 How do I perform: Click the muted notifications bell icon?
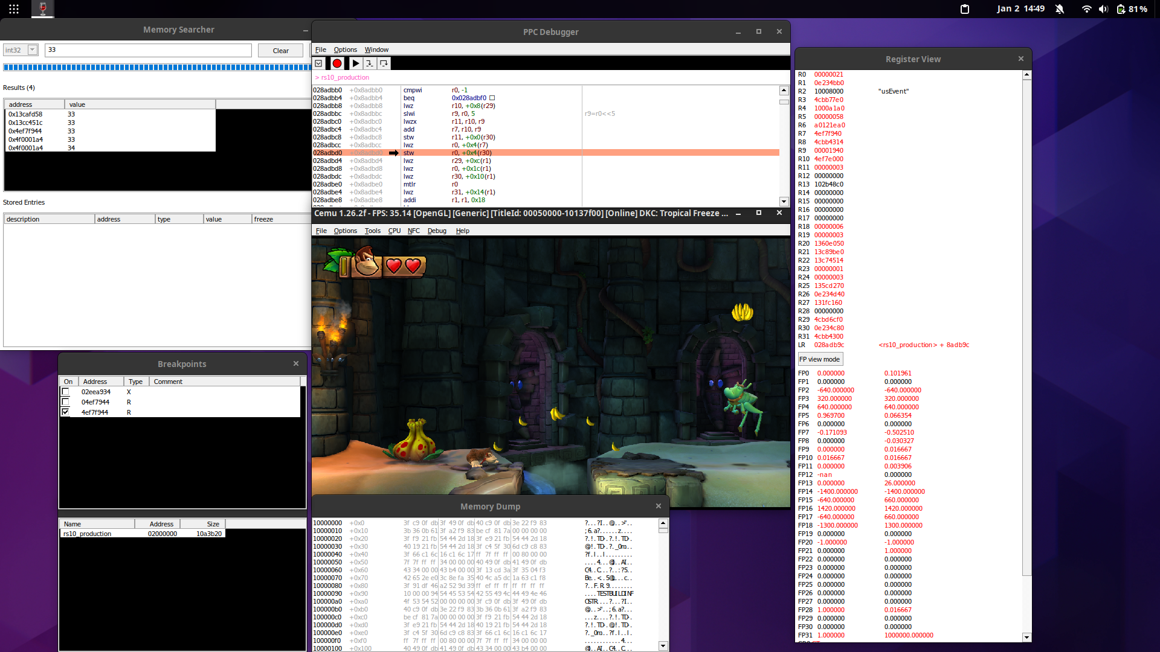(1060, 9)
